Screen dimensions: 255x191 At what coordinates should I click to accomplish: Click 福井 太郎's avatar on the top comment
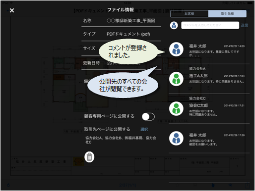[176, 49]
